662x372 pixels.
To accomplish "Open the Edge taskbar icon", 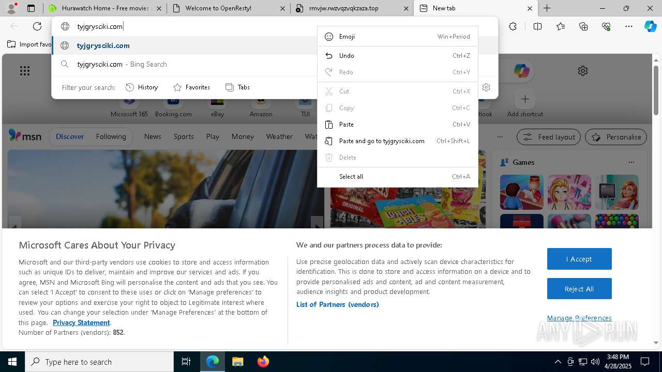I will [212, 362].
